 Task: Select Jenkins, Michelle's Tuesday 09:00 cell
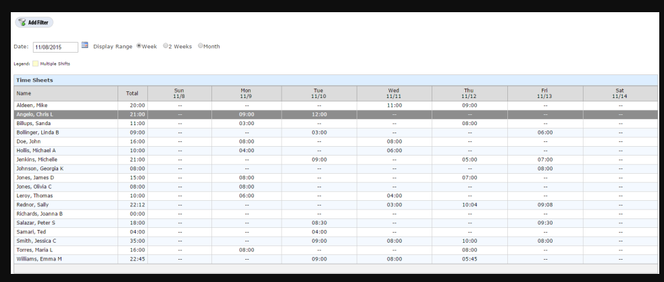[319, 159]
